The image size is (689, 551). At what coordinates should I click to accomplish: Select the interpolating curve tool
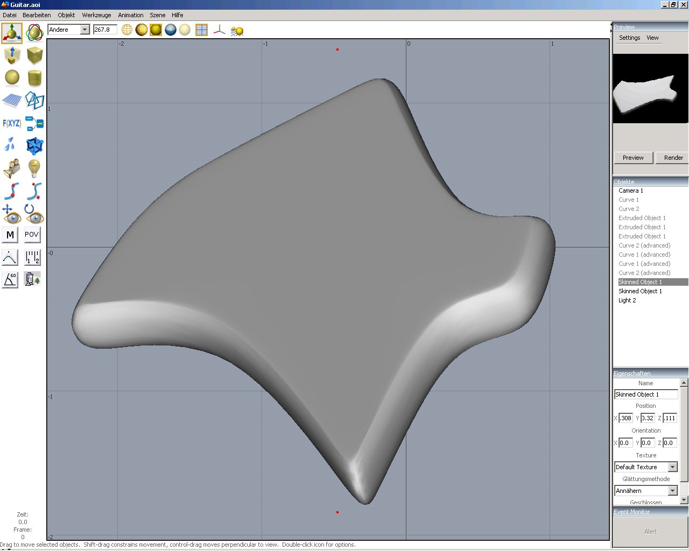pos(12,191)
